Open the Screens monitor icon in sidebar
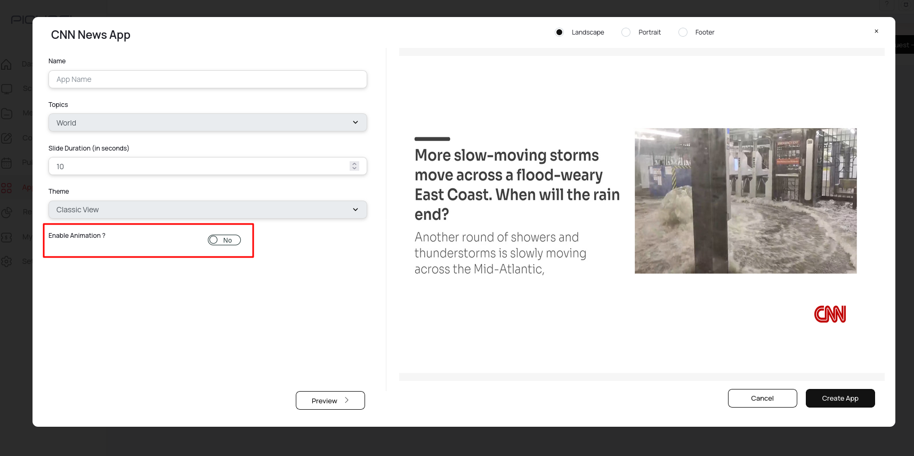This screenshot has height=456, width=914. 6,89
